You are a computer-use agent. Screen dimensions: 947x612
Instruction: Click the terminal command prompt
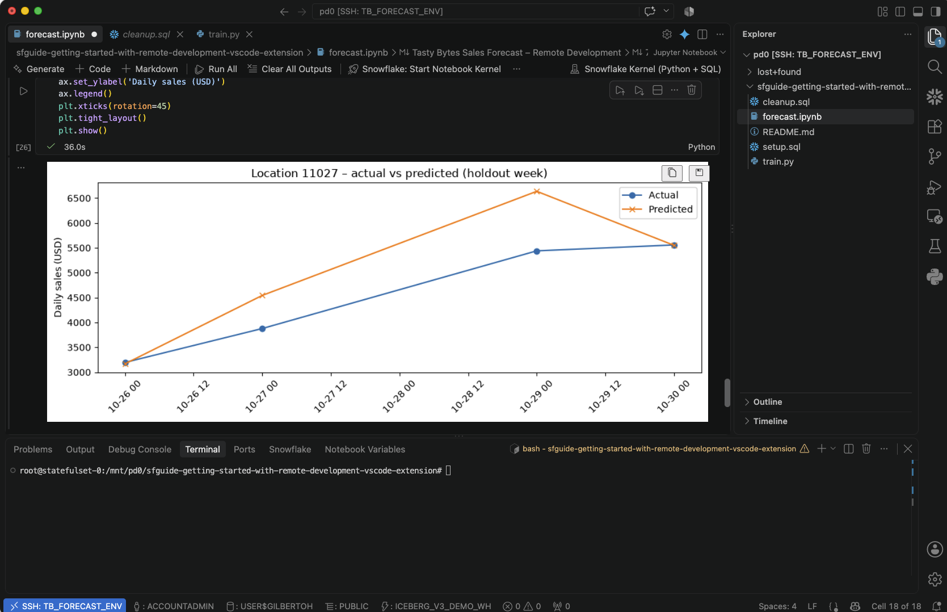[x=230, y=471]
